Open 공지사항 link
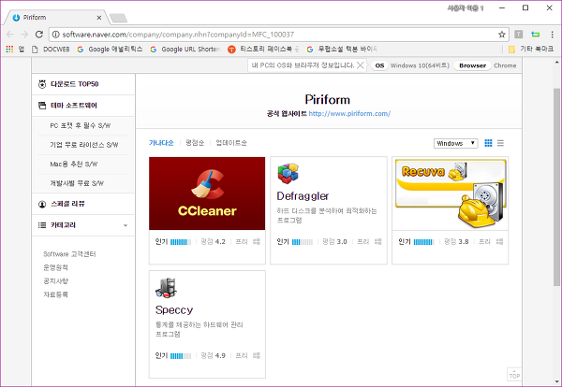Viewport: 562px width, 387px height. [55, 281]
